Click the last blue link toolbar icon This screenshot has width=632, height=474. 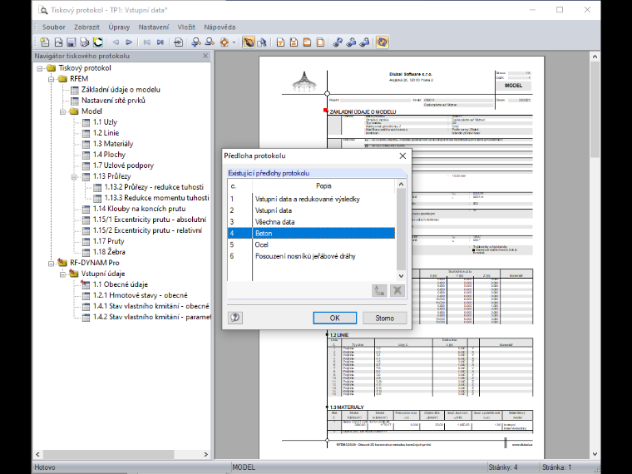tap(364, 42)
